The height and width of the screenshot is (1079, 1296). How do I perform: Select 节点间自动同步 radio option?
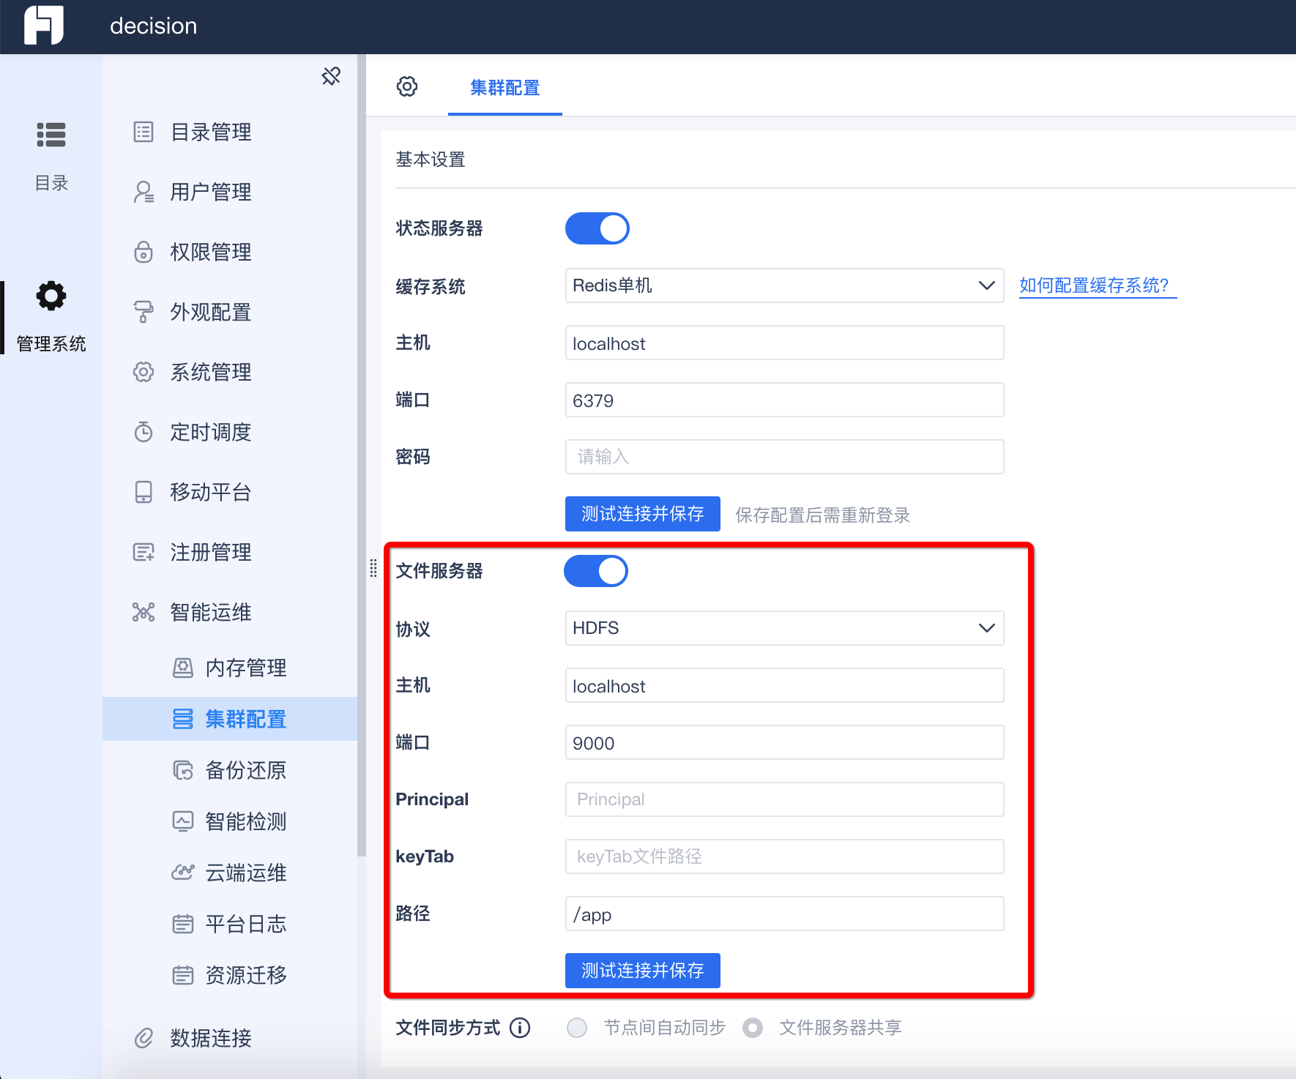[x=577, y=1028]
